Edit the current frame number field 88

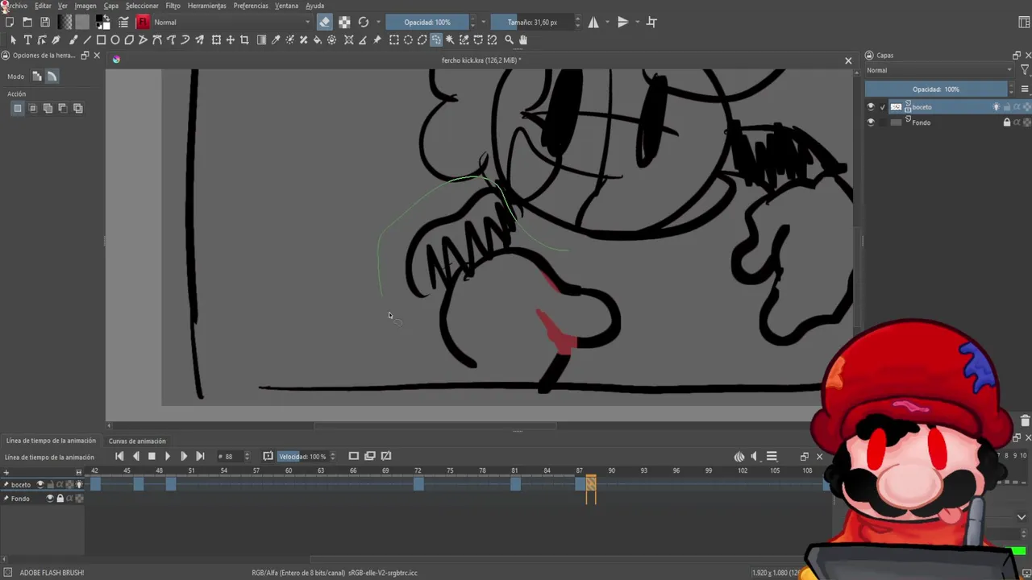(x=229, y=457)
